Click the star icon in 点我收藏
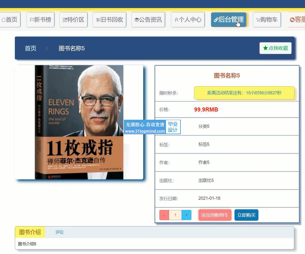305x254 pixels. (265, 48)
